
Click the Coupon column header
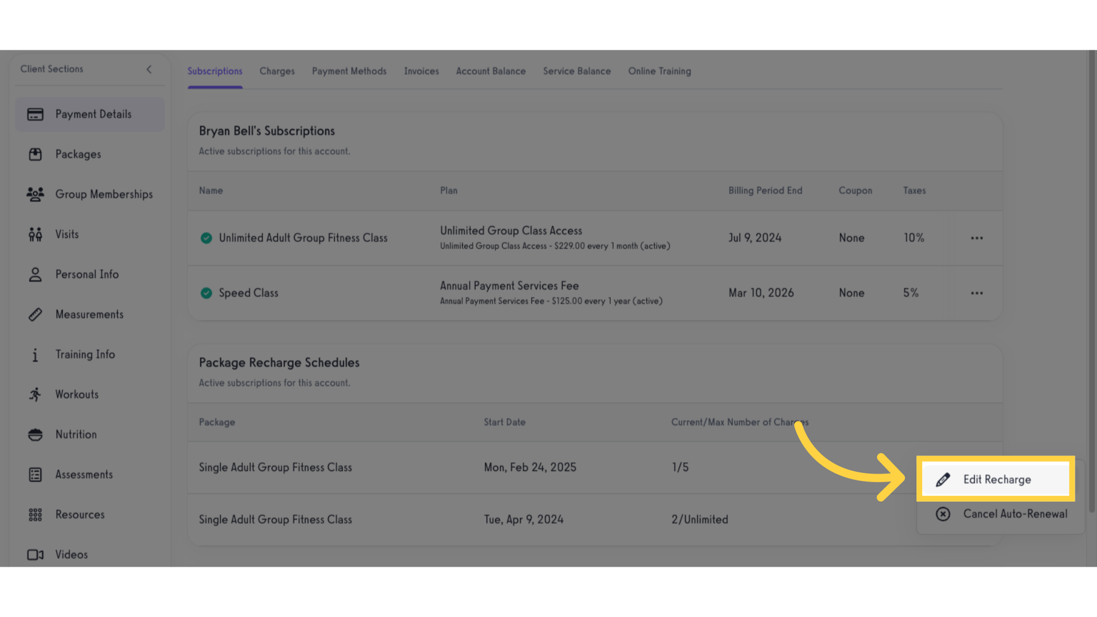855,191
